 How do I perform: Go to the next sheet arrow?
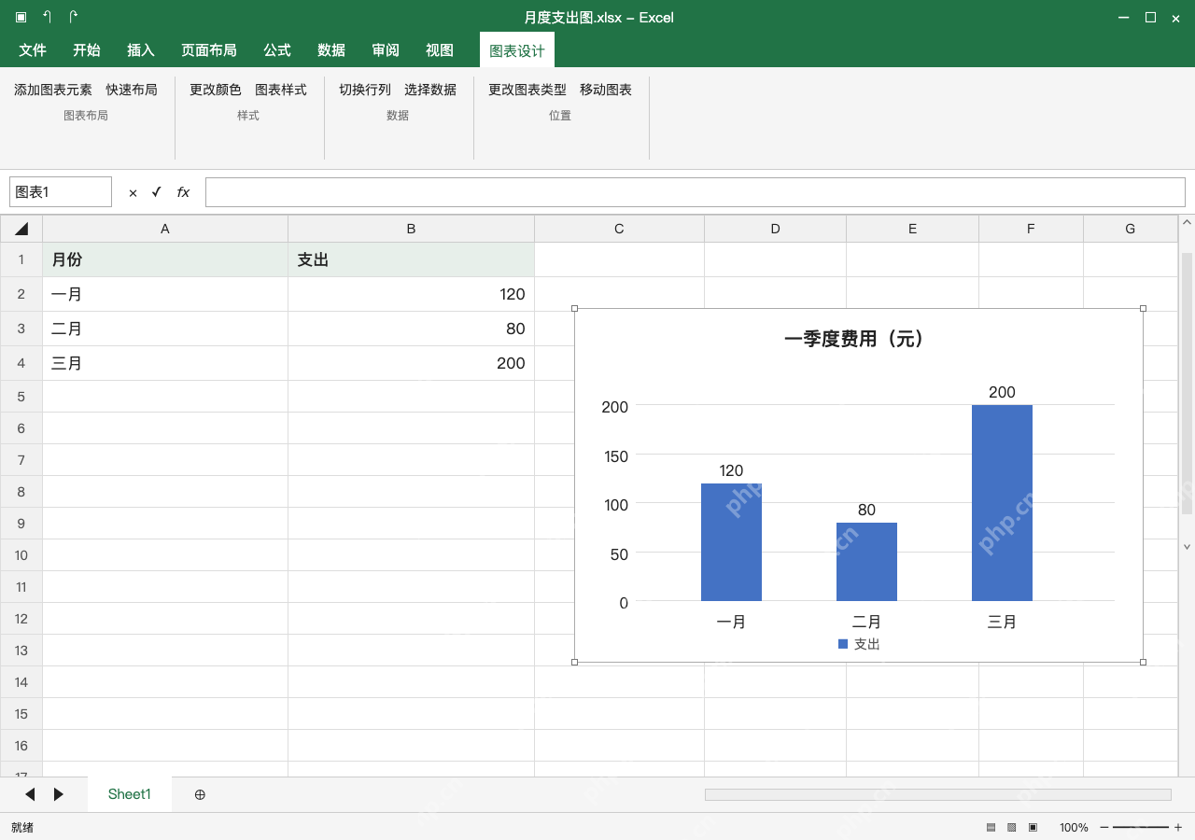pos(59,794)
